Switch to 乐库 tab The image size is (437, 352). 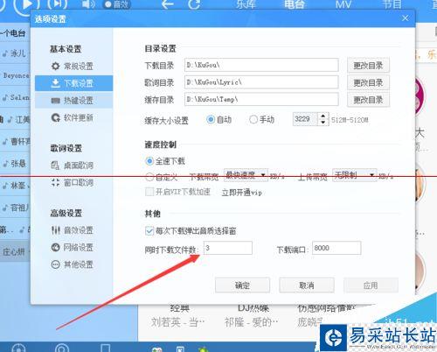pyautogui.click(x=246, y=4)
